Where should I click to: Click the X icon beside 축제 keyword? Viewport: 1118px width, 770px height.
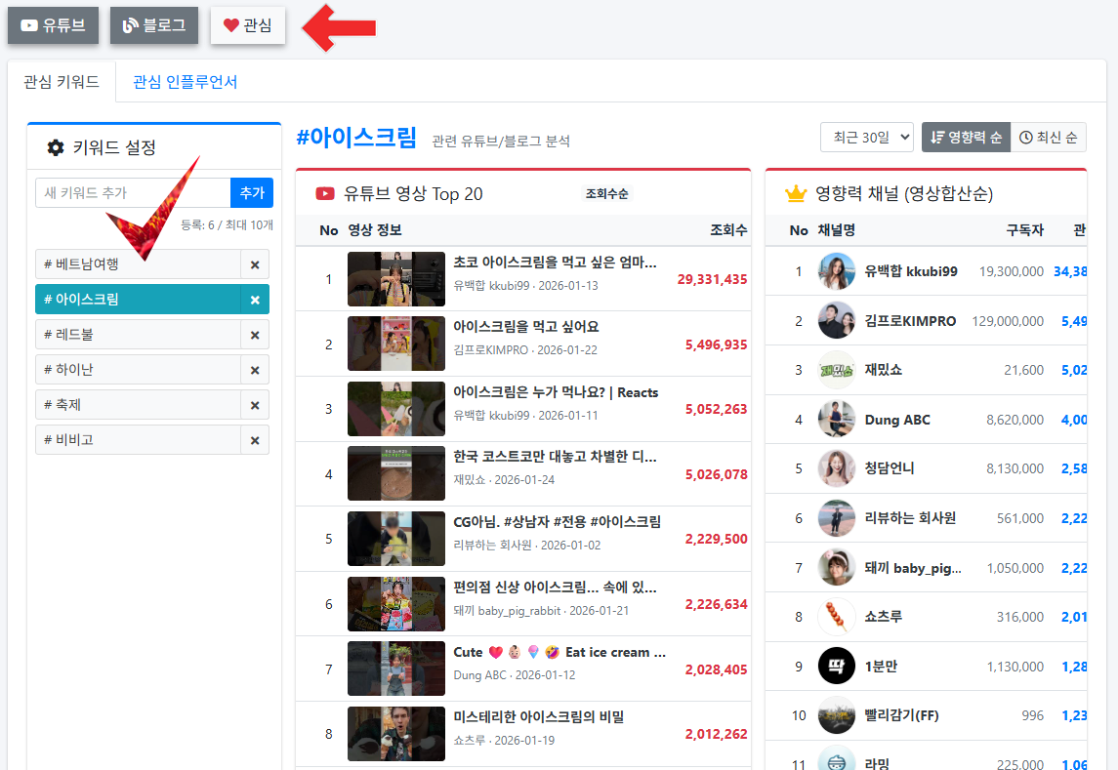coord(255,405)
